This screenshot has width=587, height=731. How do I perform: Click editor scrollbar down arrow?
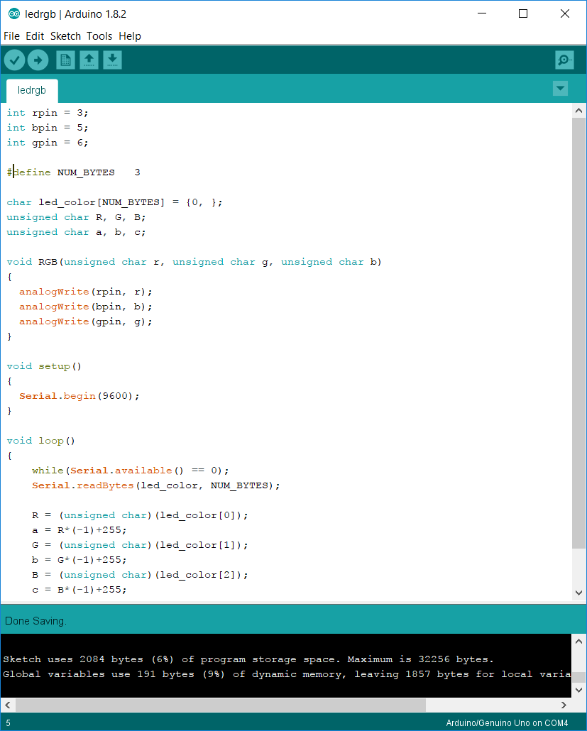click(x=578, y=593)
